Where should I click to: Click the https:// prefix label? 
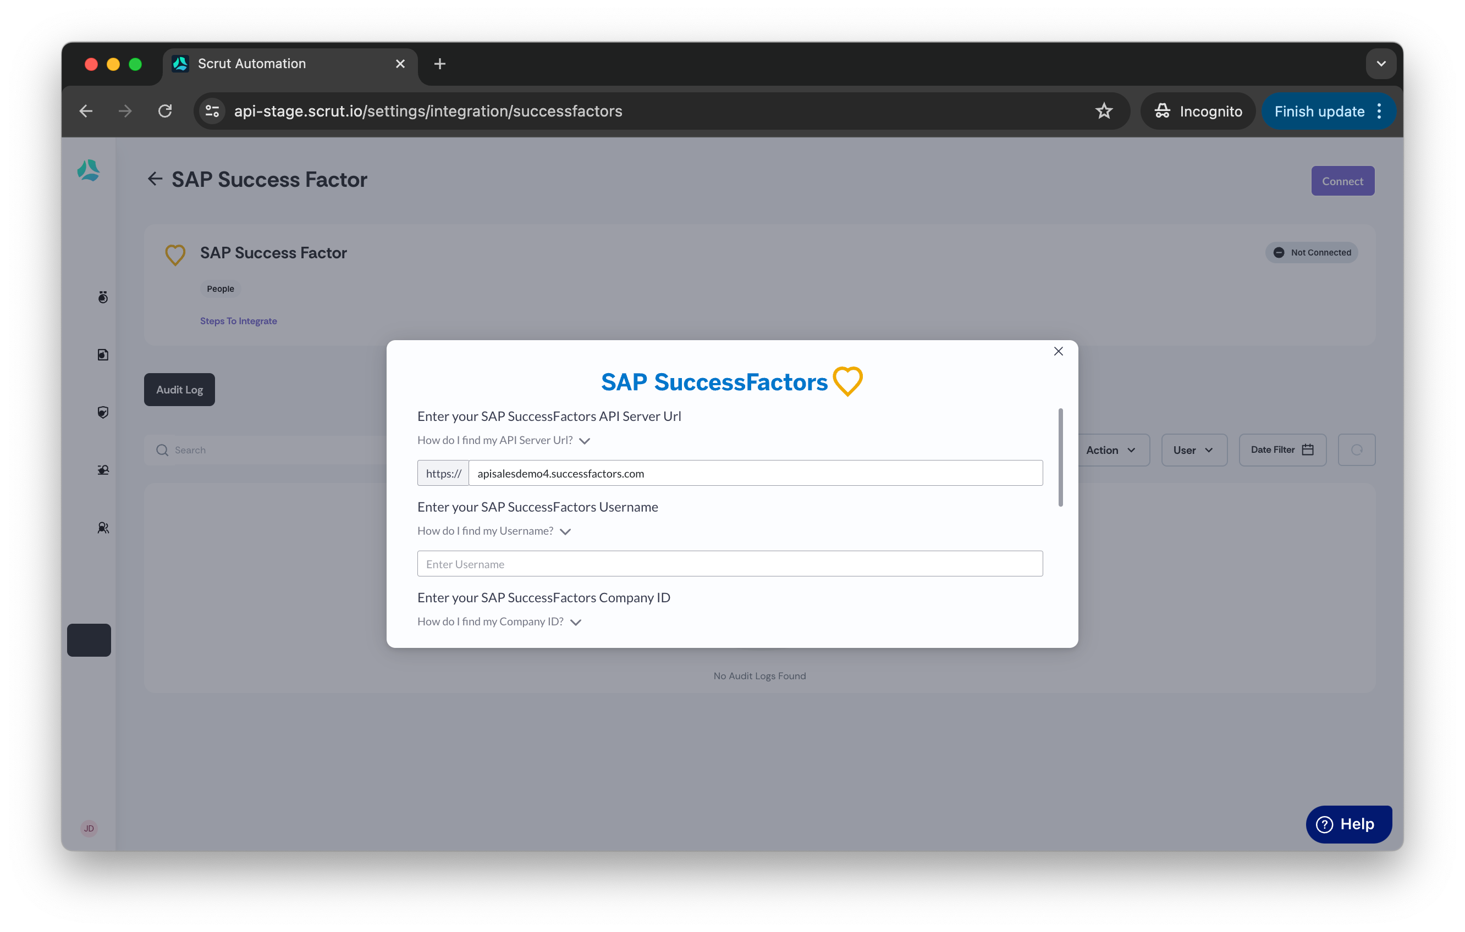point(444,473)
